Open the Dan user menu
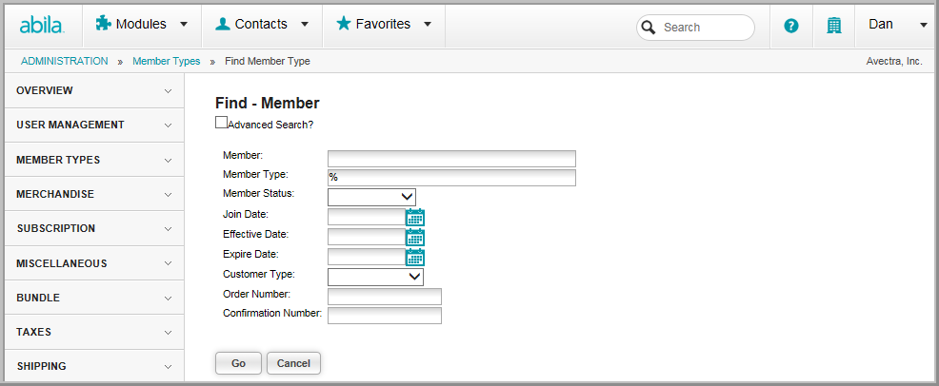 896,25
